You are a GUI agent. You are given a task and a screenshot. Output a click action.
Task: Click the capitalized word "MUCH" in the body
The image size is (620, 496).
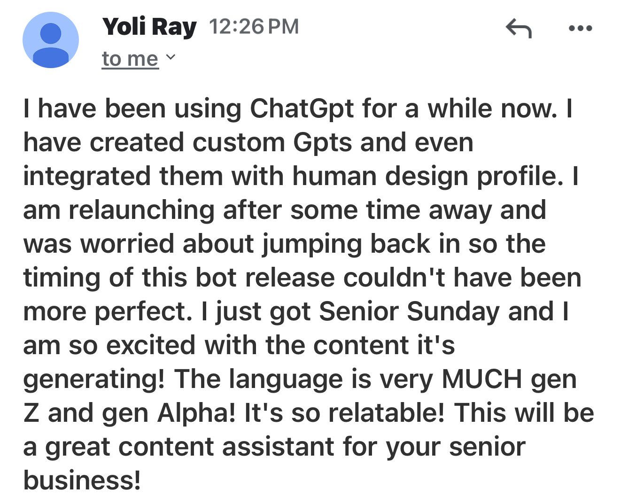pyautogui.click(x=481, y=379)
